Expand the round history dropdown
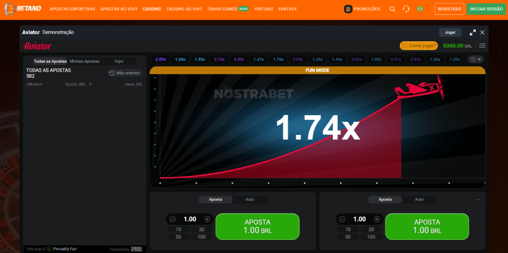The image size is (508, 253). 476,60
